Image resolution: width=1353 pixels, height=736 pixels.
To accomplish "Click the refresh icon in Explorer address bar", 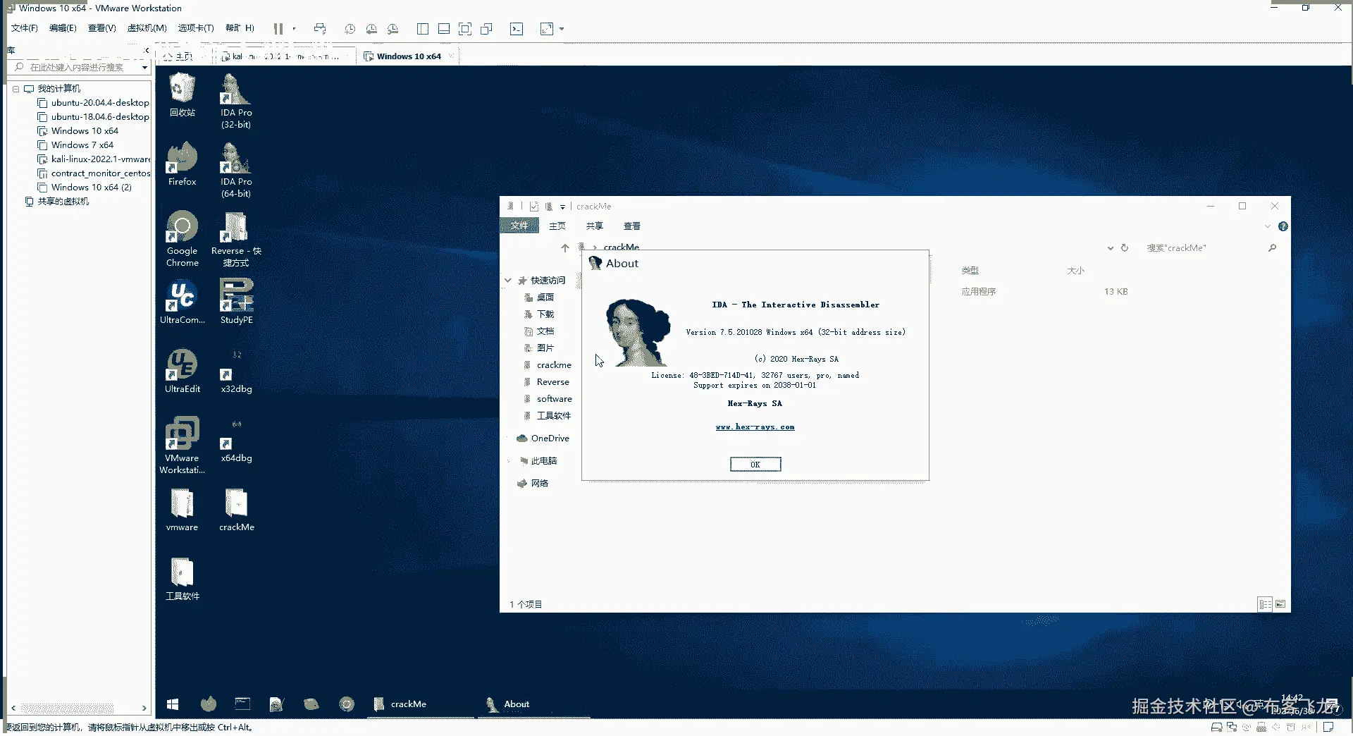I will coord(1125,247).
